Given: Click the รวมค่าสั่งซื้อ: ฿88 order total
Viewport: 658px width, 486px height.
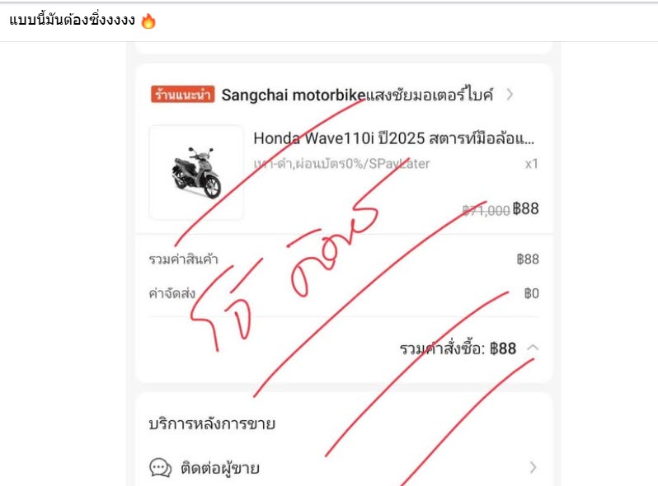Looking at the screenshot, I should 458,348.
